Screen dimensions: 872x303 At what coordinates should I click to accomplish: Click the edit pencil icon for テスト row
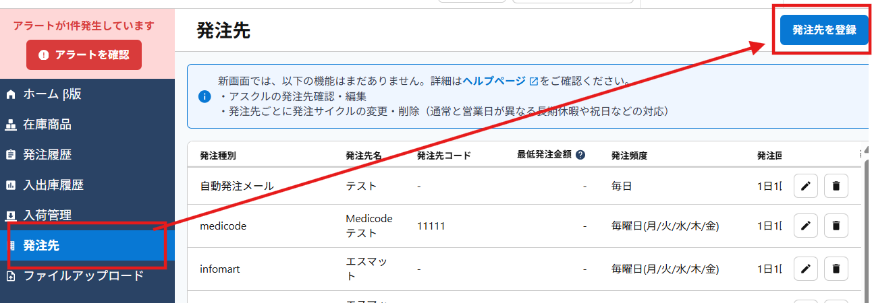point(805,186)
